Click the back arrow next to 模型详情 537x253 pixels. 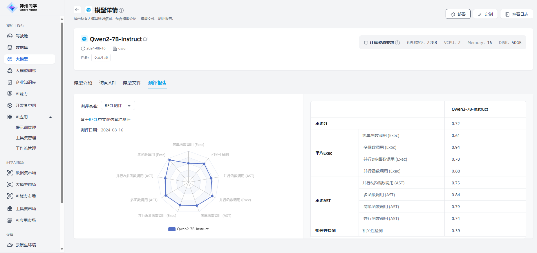point(77,10)
